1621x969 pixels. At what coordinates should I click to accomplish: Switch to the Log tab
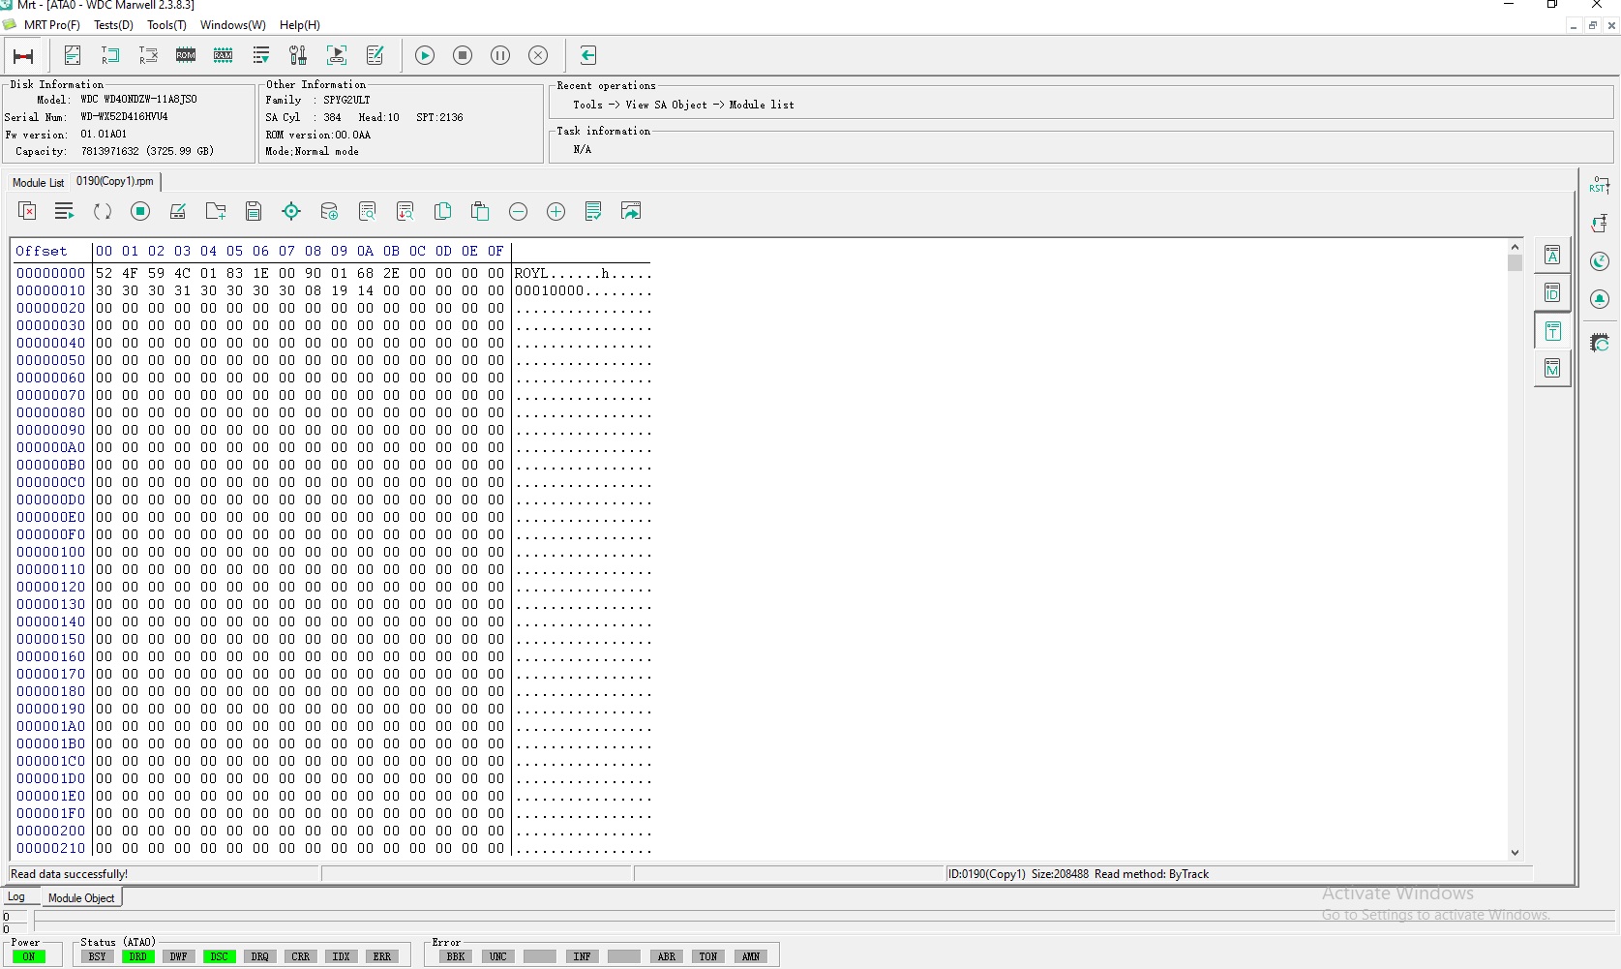point(16,897)
